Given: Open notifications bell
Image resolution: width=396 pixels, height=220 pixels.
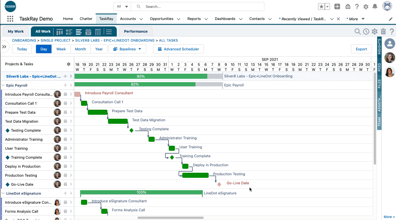Looking at the screenshot, I should point(375,6).
